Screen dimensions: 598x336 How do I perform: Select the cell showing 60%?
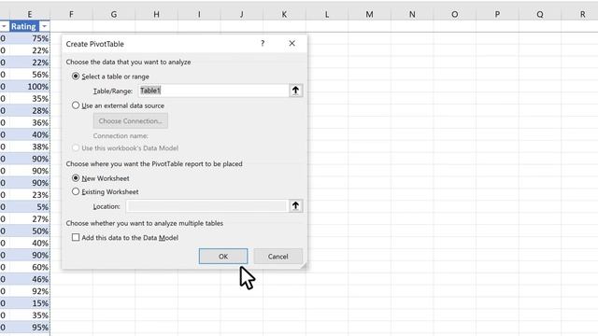(29, 267)
